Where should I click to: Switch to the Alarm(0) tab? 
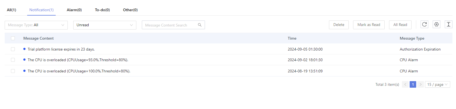[74, 10]
